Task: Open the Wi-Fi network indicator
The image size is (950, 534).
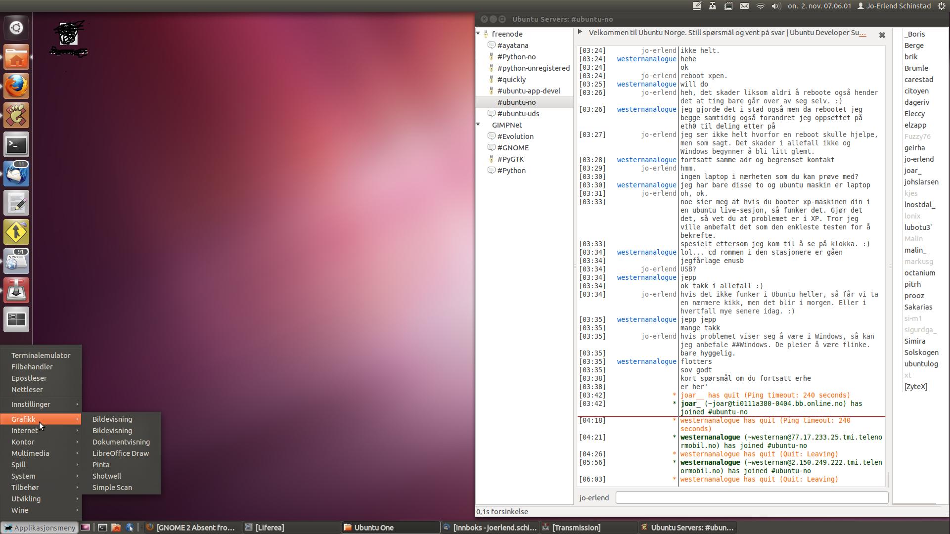Action: (x=761, y=6)
